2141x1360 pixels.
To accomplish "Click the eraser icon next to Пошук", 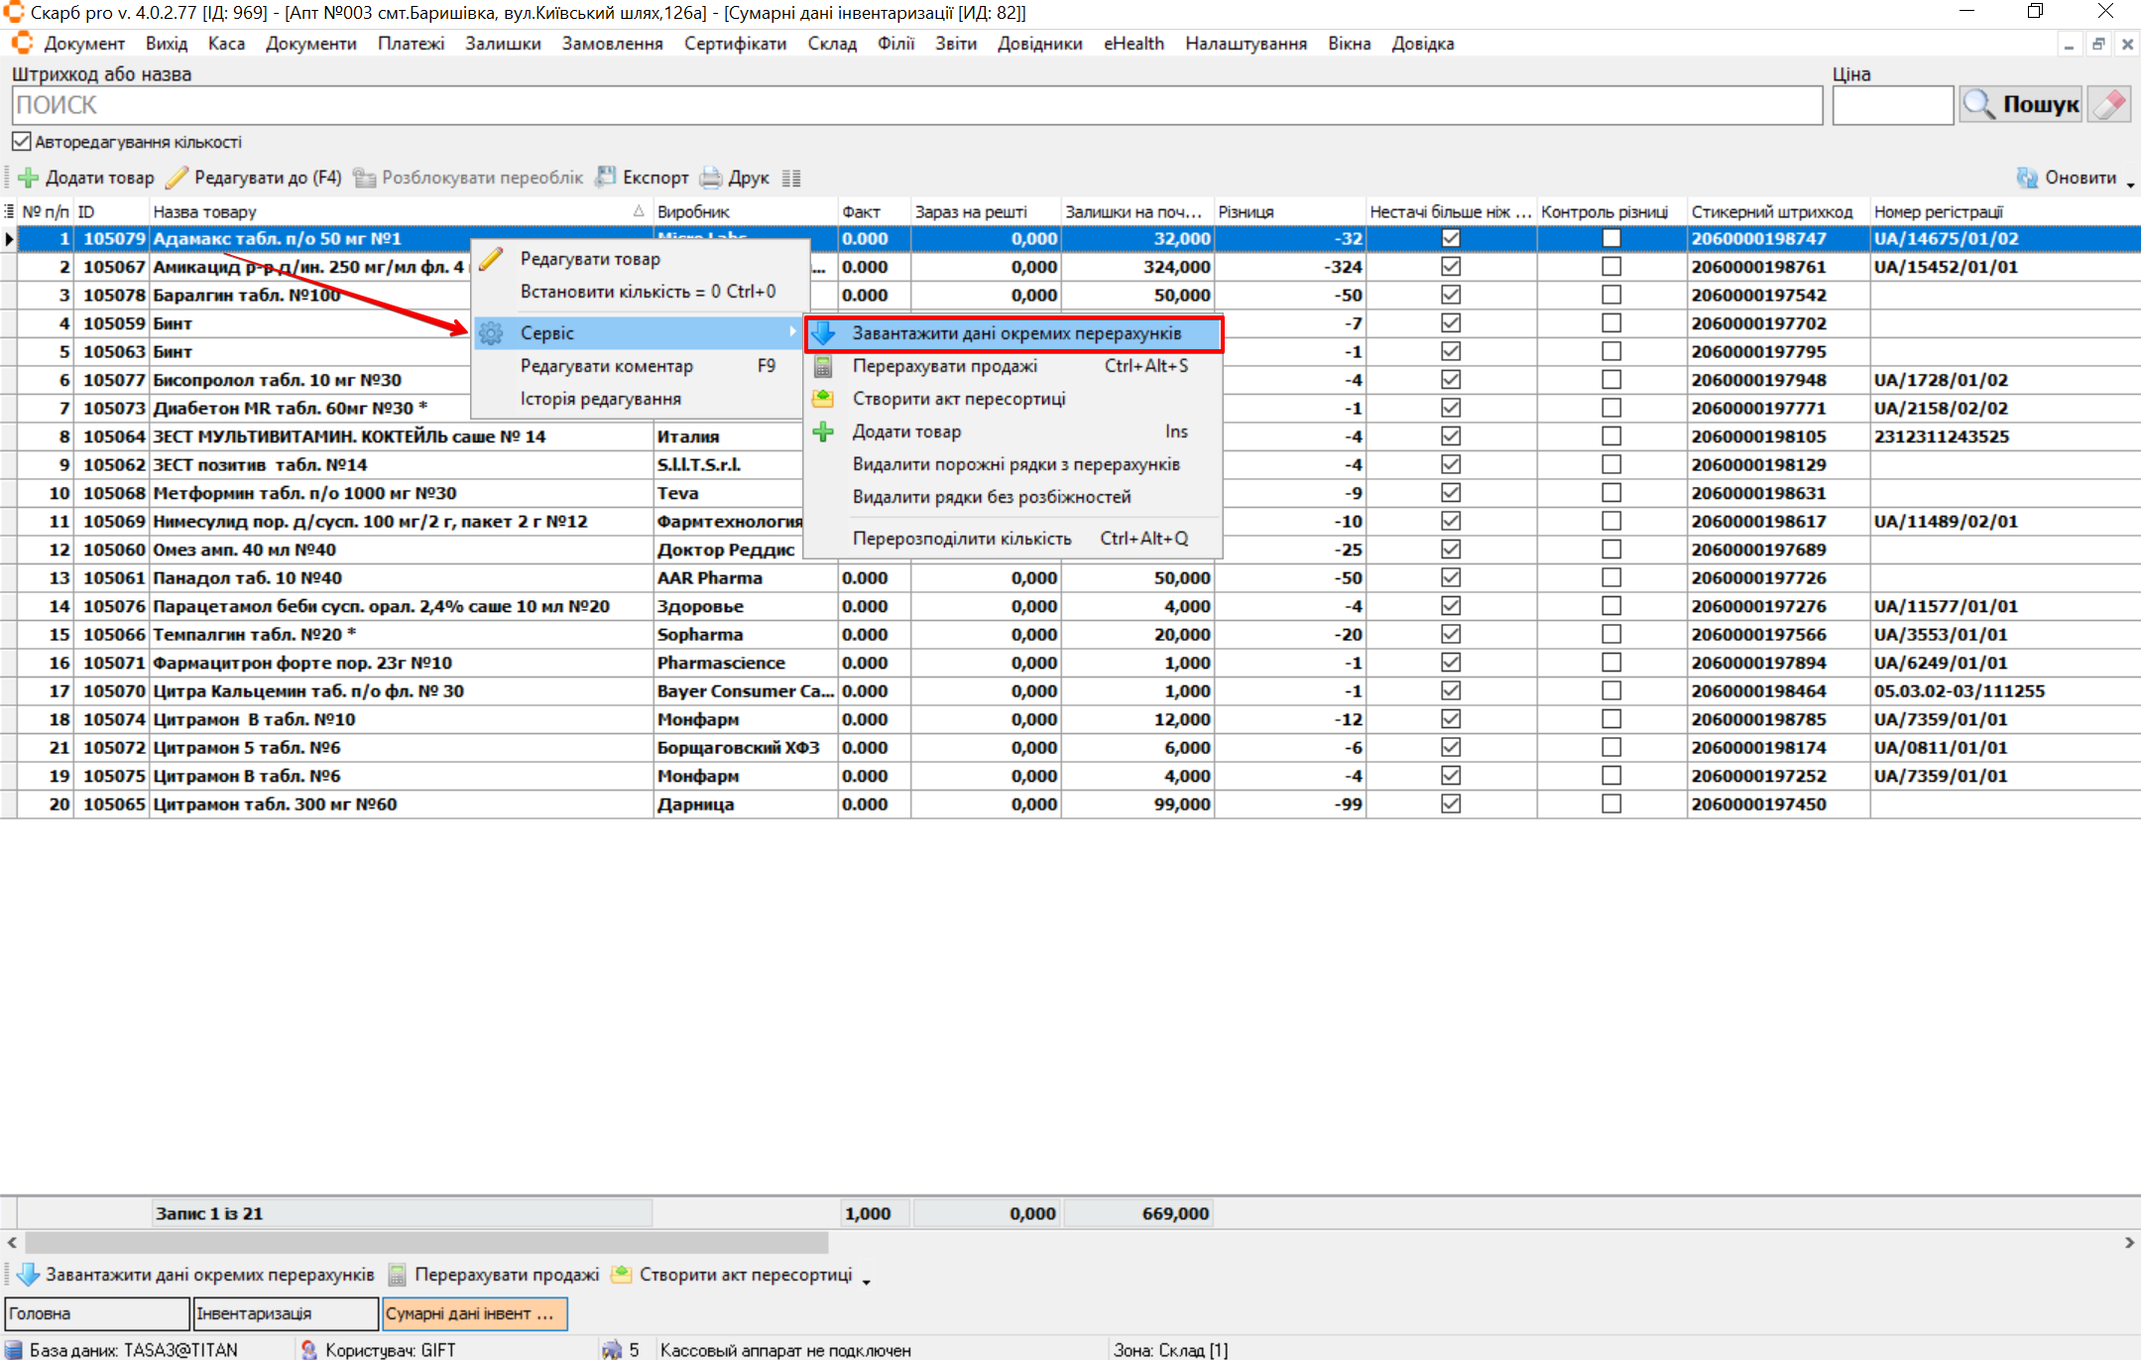I will (2109, 105).
